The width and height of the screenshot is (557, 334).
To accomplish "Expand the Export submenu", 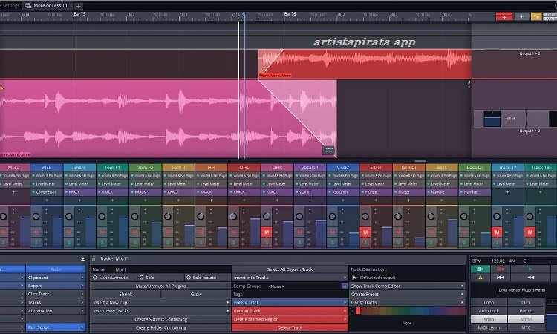I will pyautogui.click(x=56, y=286).
